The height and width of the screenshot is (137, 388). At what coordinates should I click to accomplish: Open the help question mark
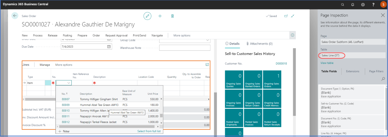373,5
